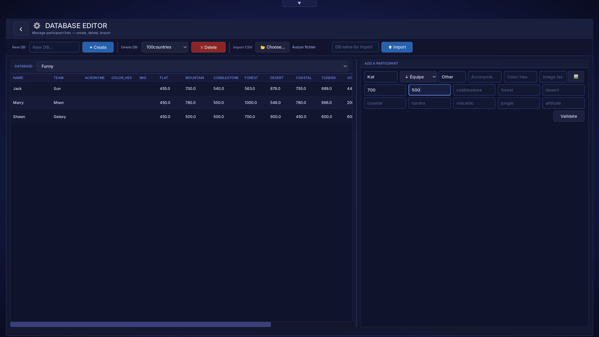Open the Delete DB 100countries dropdown
This screenshot has height=337, width=599.
pos(165,47)
